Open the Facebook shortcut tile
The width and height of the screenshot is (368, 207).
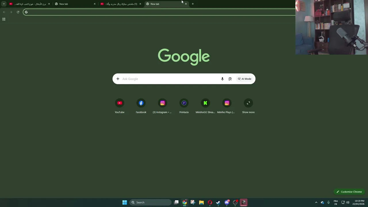coord(141,106)
